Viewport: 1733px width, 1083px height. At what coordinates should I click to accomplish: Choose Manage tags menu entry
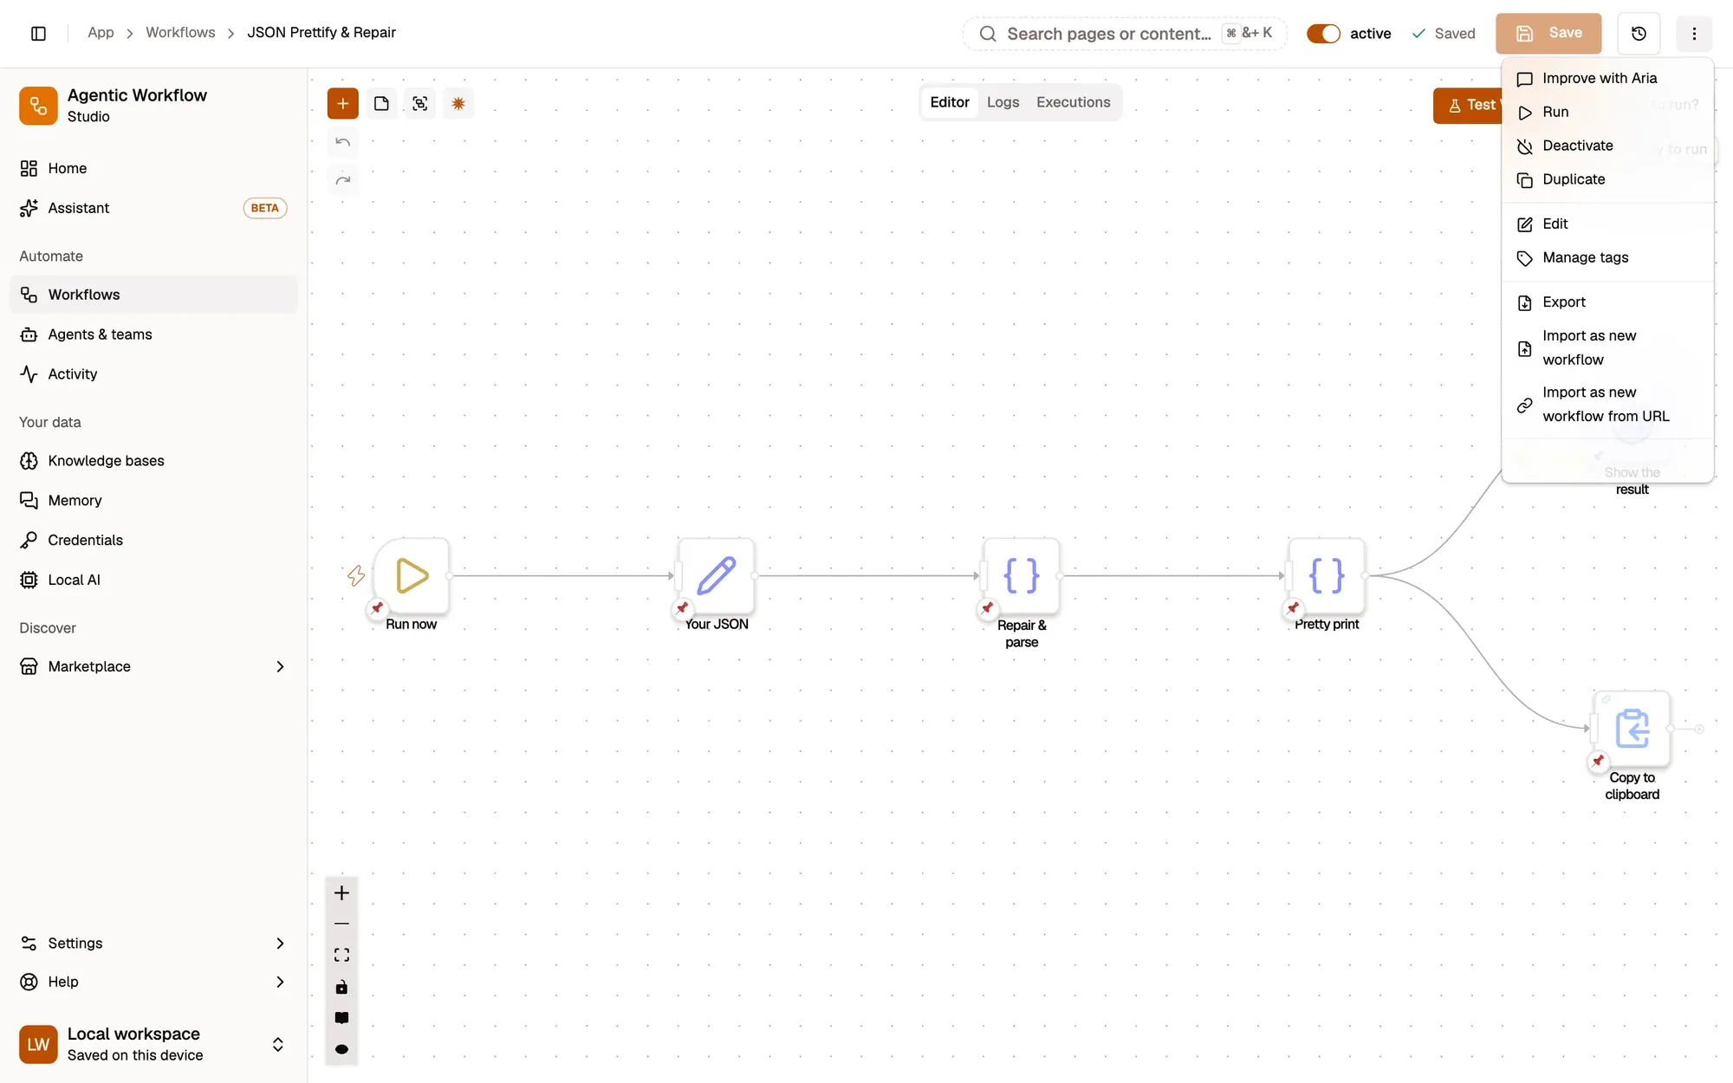(x=1607, y=257)
